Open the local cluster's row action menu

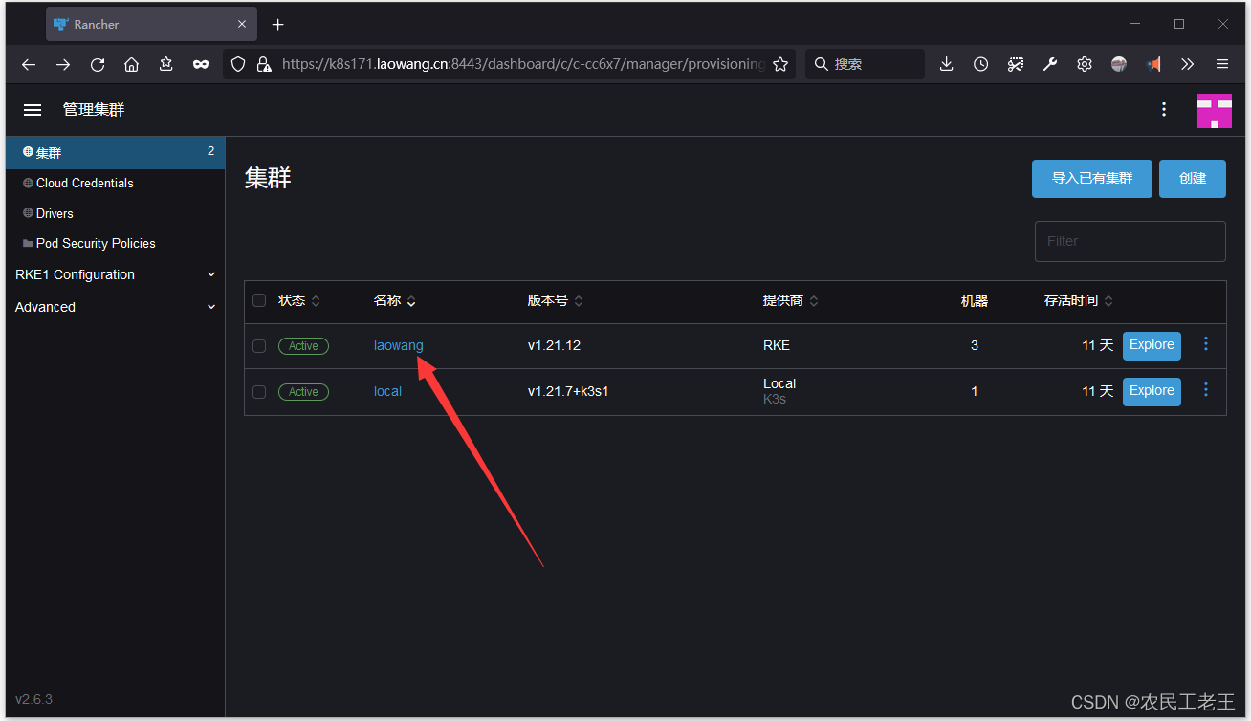1205,391
